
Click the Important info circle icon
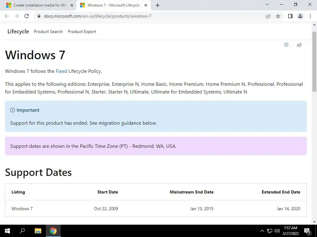(x=12, y=110)
